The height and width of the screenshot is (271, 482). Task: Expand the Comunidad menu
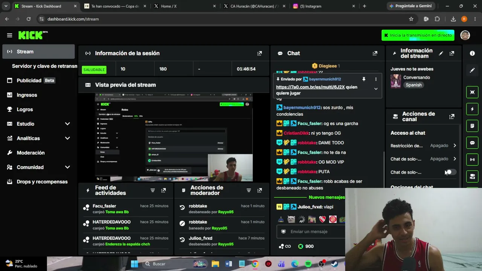click(67, 167)
